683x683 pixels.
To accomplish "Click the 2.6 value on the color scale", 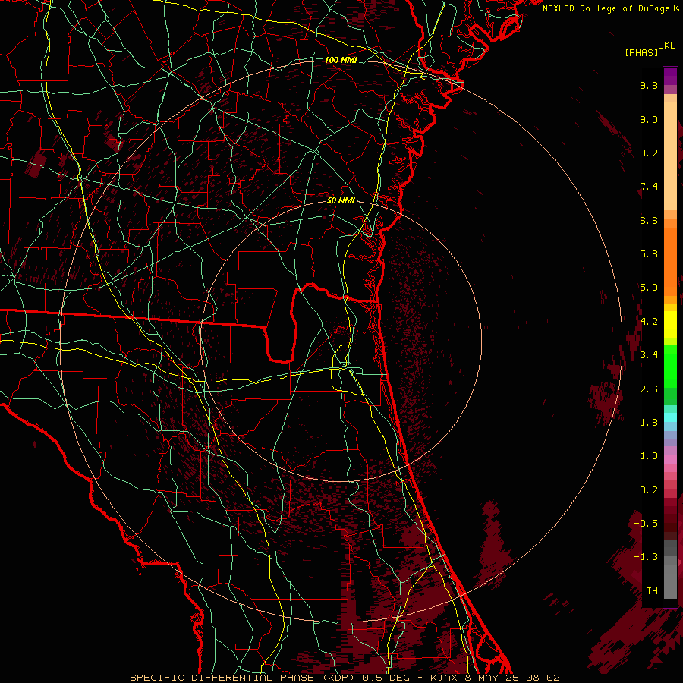I will [649, 389].
